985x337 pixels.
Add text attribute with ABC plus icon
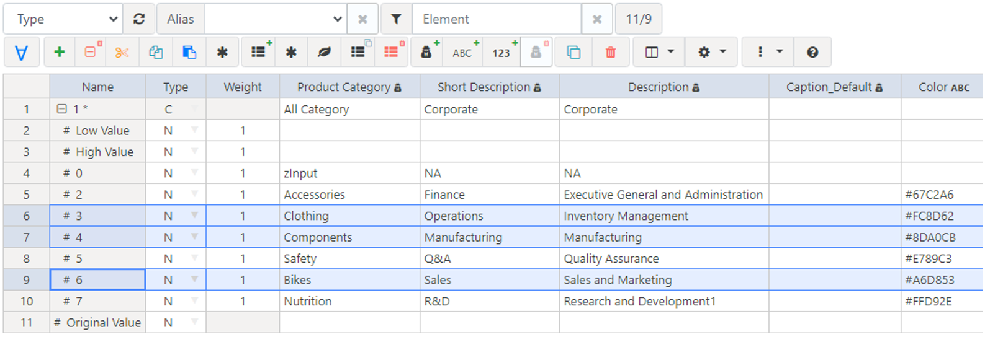pyautogui.click(x=464, y=53)
